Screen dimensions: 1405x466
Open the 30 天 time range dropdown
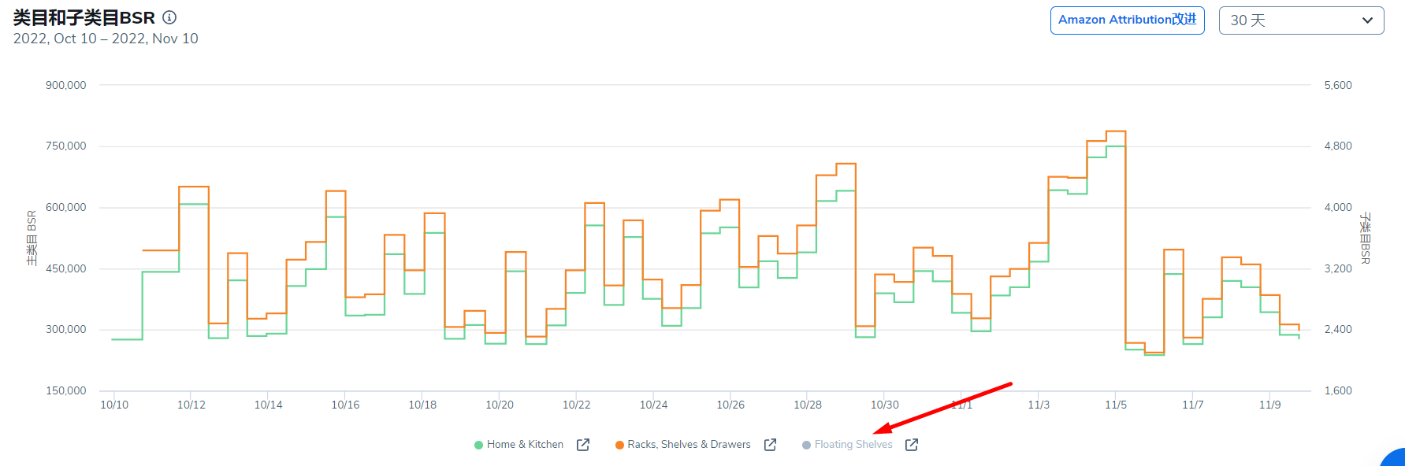[x=1300, y=20]
